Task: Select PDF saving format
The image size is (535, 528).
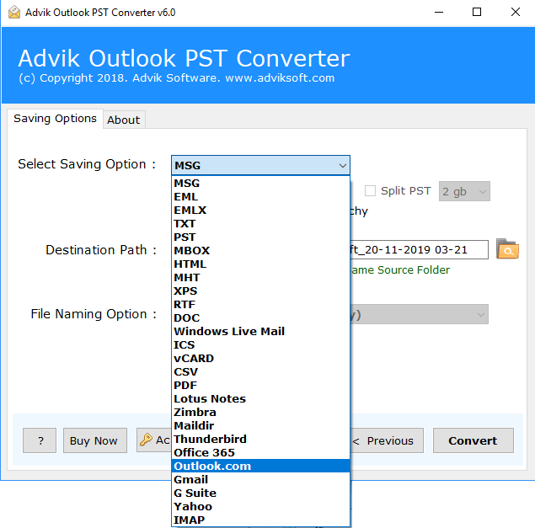Action: point(260,386)
